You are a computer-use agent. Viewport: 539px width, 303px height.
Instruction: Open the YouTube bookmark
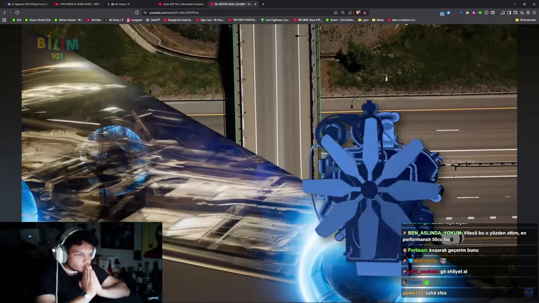(94, 20)
